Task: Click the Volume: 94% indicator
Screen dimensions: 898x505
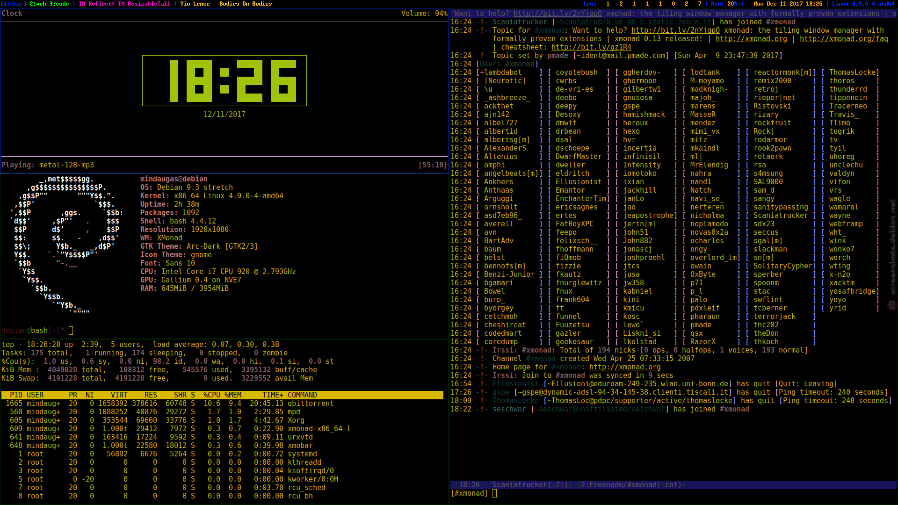Action: coord(424,14)
